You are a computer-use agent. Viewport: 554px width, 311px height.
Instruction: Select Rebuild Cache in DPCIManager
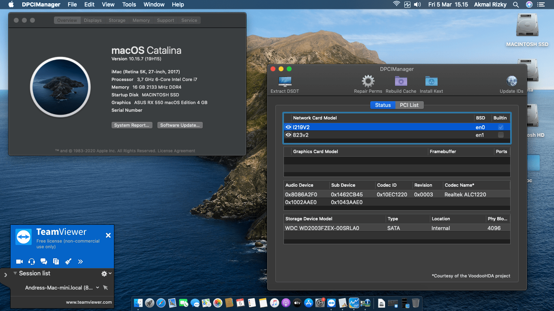[401, 84]
